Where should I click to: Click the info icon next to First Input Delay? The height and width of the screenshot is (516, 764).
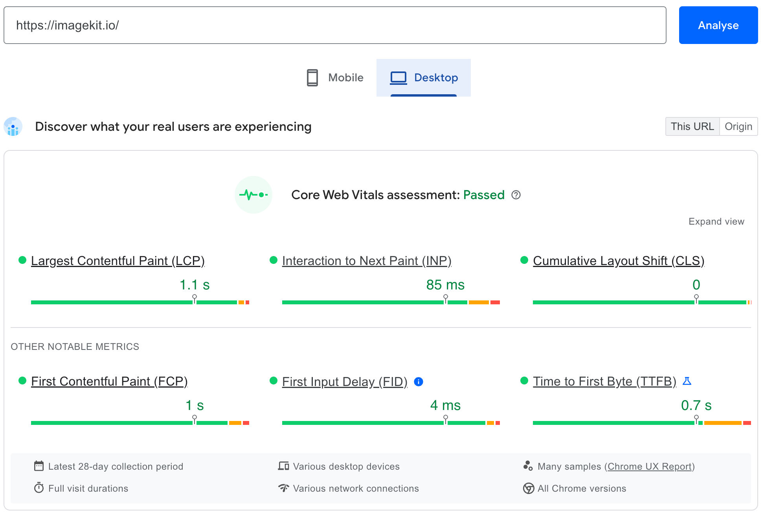click(x=419, y=381)
